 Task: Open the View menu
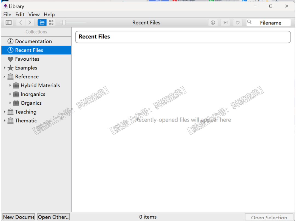(34, 14)
